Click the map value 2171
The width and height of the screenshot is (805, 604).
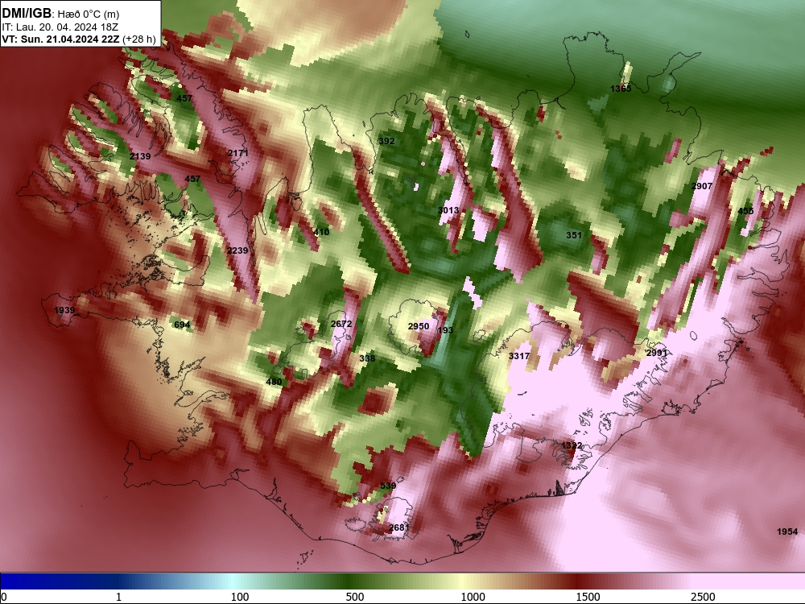coord(237,153)
